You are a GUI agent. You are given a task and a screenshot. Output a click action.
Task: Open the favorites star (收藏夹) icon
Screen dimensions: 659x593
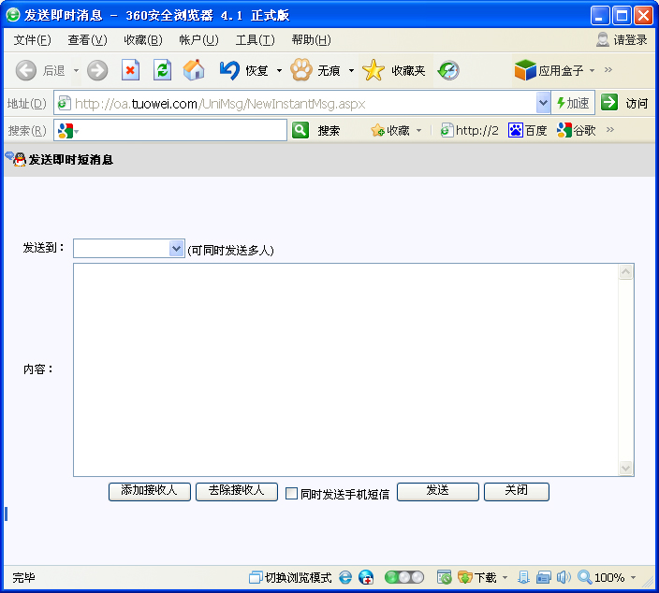tap(373, 71)
